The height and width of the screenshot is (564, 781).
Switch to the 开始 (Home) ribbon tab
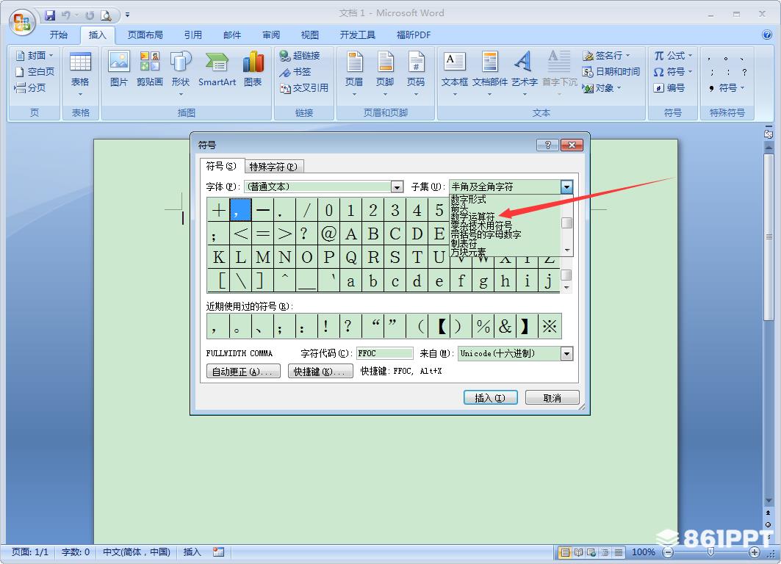(58, 35)
